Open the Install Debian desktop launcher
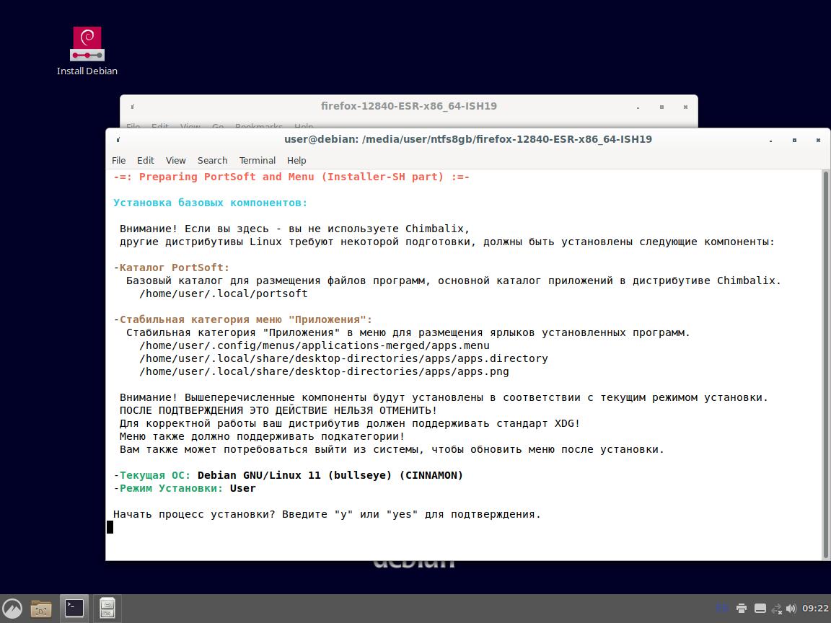Viewport: 831px width, 623px height. click(x=87, y=51)
